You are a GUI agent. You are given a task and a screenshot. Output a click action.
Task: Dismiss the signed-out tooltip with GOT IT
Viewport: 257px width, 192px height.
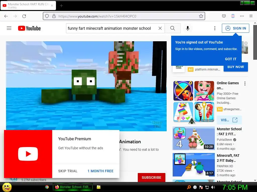pyautogui.click(x=231, y=59)
